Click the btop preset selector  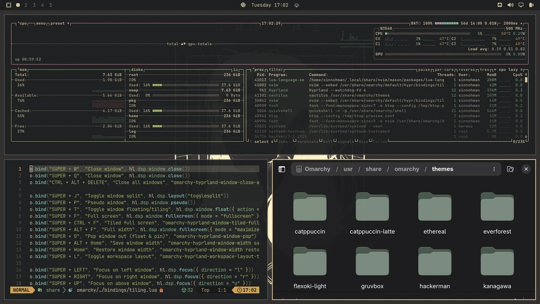pos(60,23)
